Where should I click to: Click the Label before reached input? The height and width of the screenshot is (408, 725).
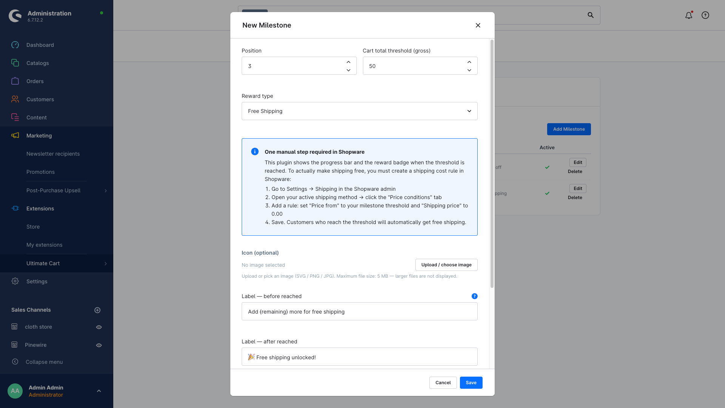pyautogui.click(x=359, y=311)
